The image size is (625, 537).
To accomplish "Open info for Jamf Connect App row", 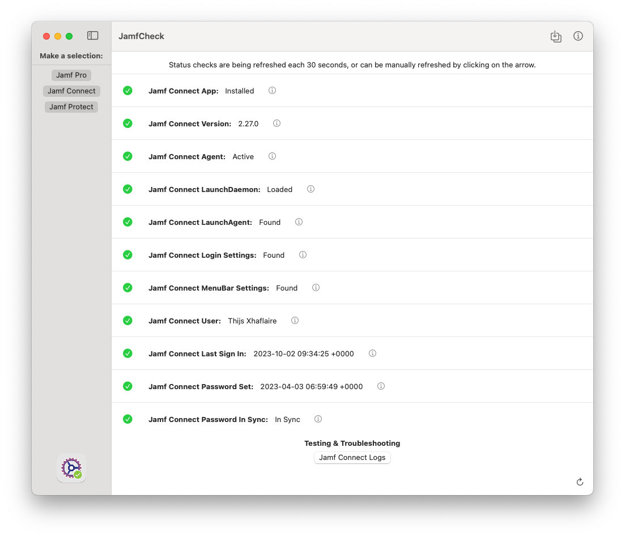I will coord(272,91).
